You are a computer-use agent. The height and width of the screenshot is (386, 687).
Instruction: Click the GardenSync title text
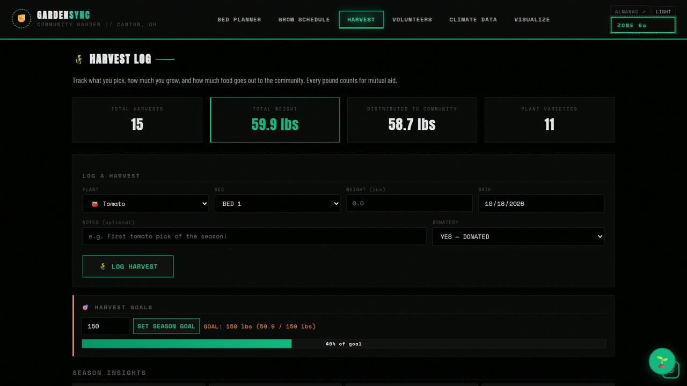[63, 15]
